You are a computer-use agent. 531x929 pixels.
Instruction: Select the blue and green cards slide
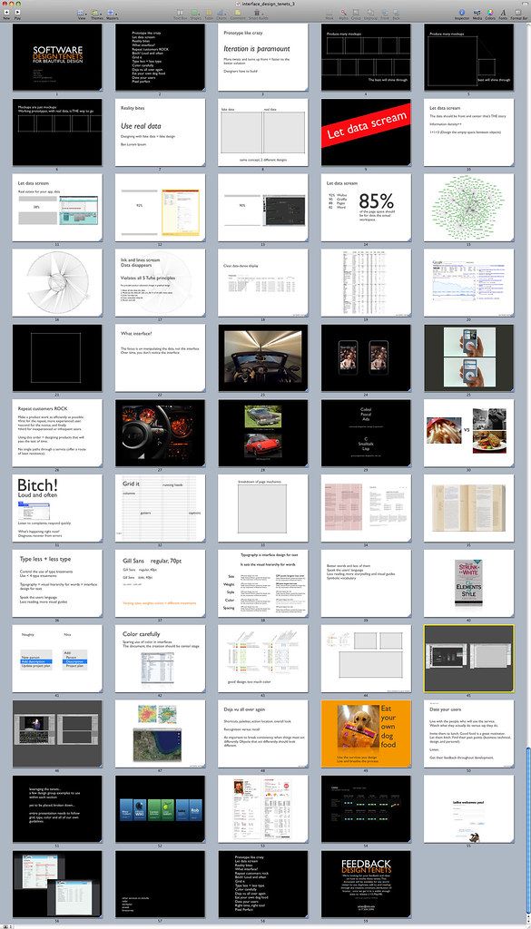pyautogui.click(x=160, y=809)
